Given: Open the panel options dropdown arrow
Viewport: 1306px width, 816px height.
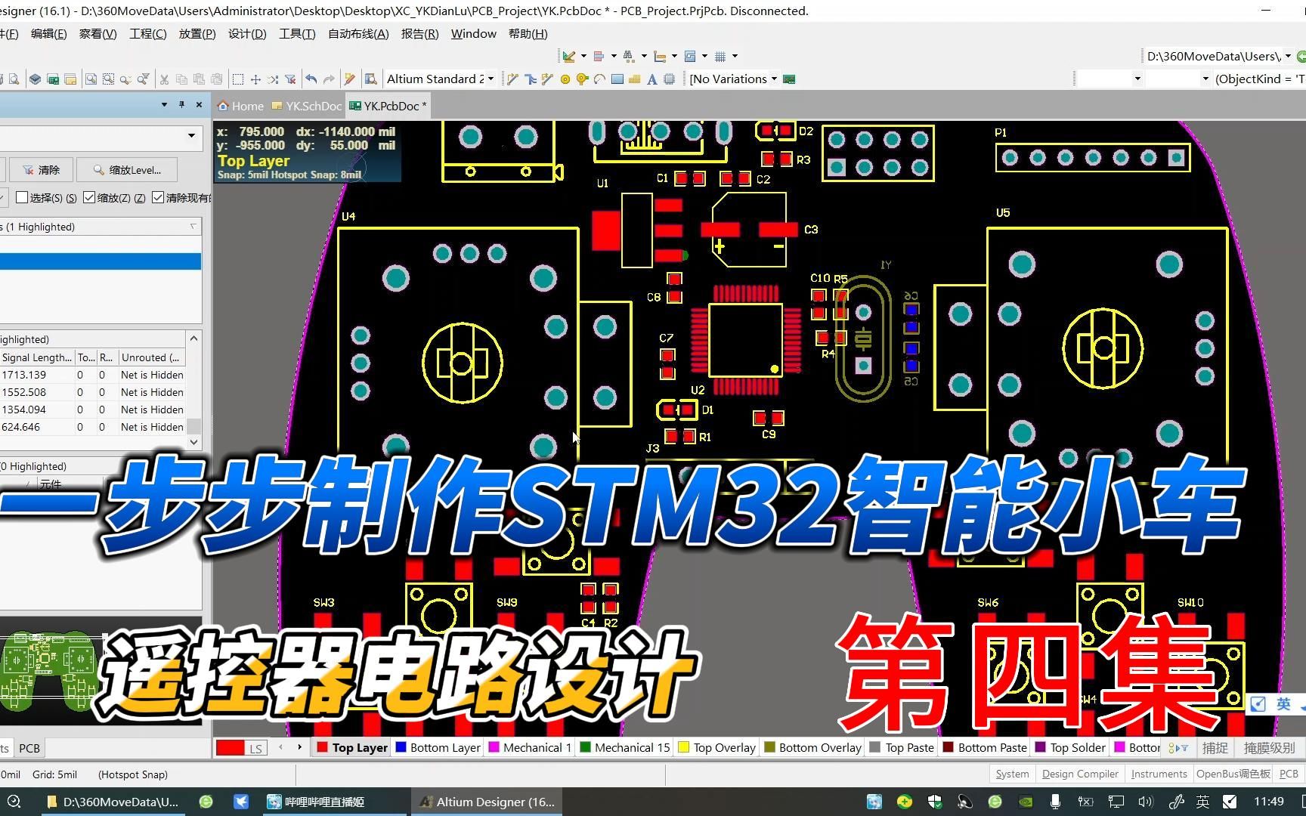Looking at the screenshot, I should coord(164,104).
